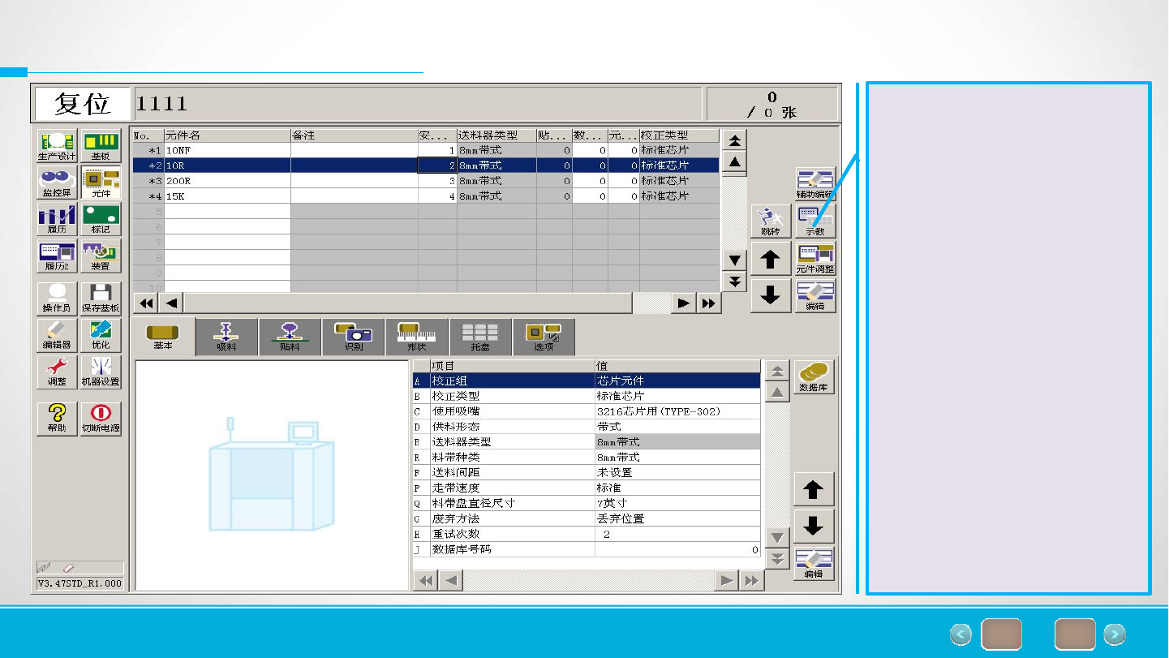The width and height of the screenshot is (1169, 658).
Task: Open the 生产设计 production design icon
Action: [57, 146]
